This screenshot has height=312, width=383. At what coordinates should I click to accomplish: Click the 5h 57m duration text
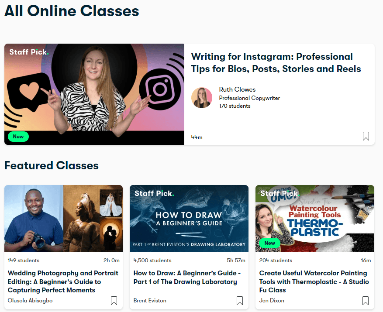pos(236,261)
